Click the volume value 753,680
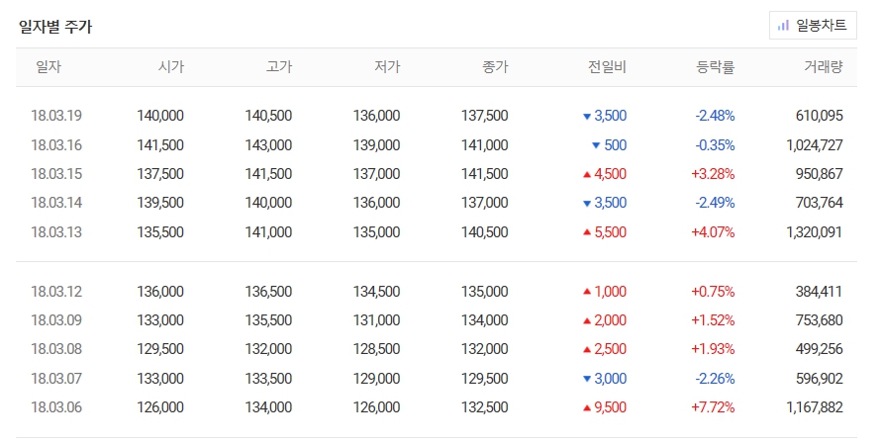This screenshot has height=445, width=881. (820, 320)
